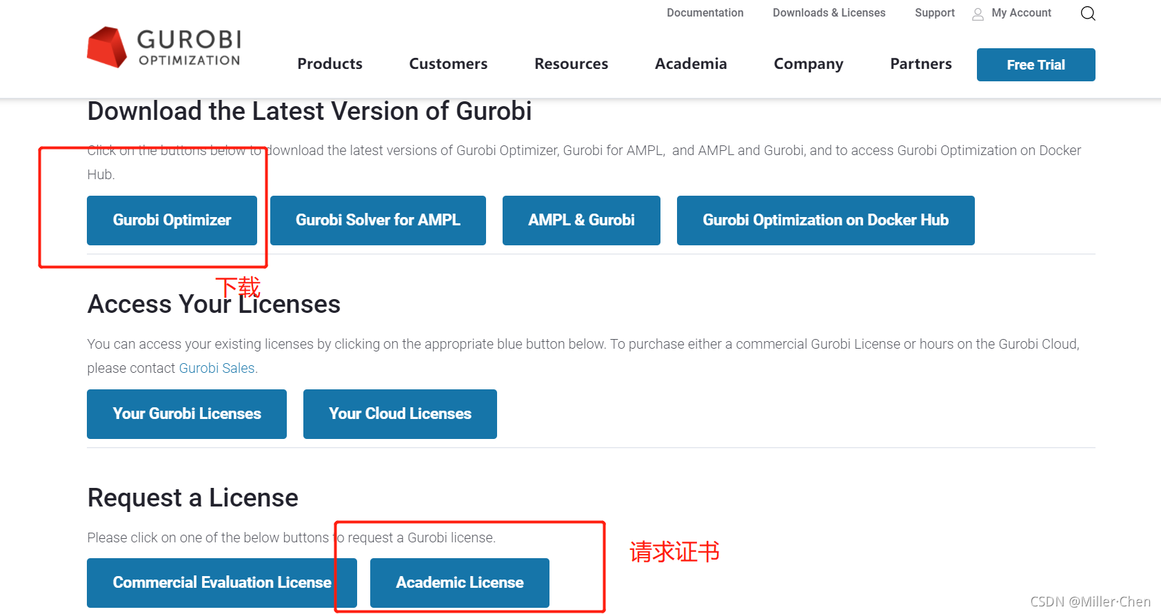The height and width of the screenshot is (614, 1161).
Task: View Your Cloud Licenses
Action: click(400, 414)
